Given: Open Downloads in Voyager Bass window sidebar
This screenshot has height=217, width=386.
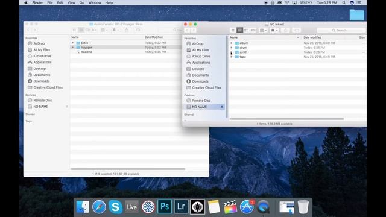Looking at the screenshot, I should 42,81.
